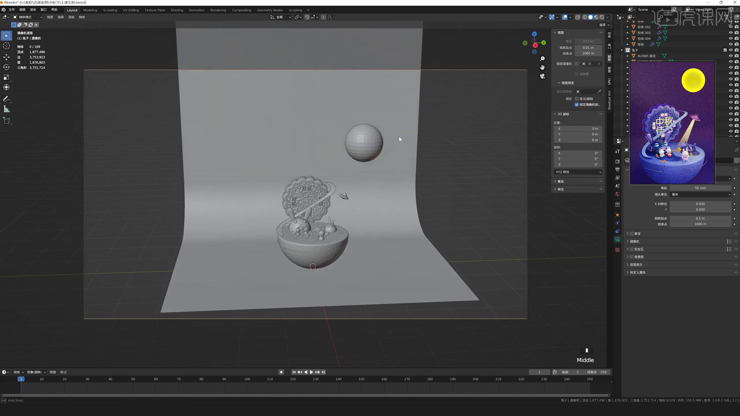740x416 pixels.
Task: Expand the 球体 outliner row
Action: pos(627,44)
